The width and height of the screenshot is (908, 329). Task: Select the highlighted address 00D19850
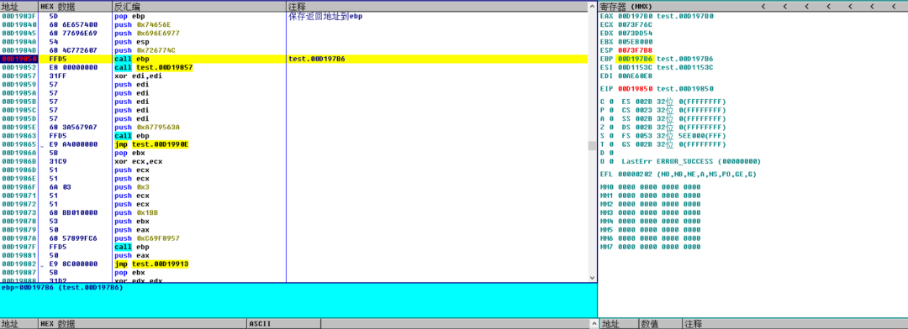click(18, 59)
